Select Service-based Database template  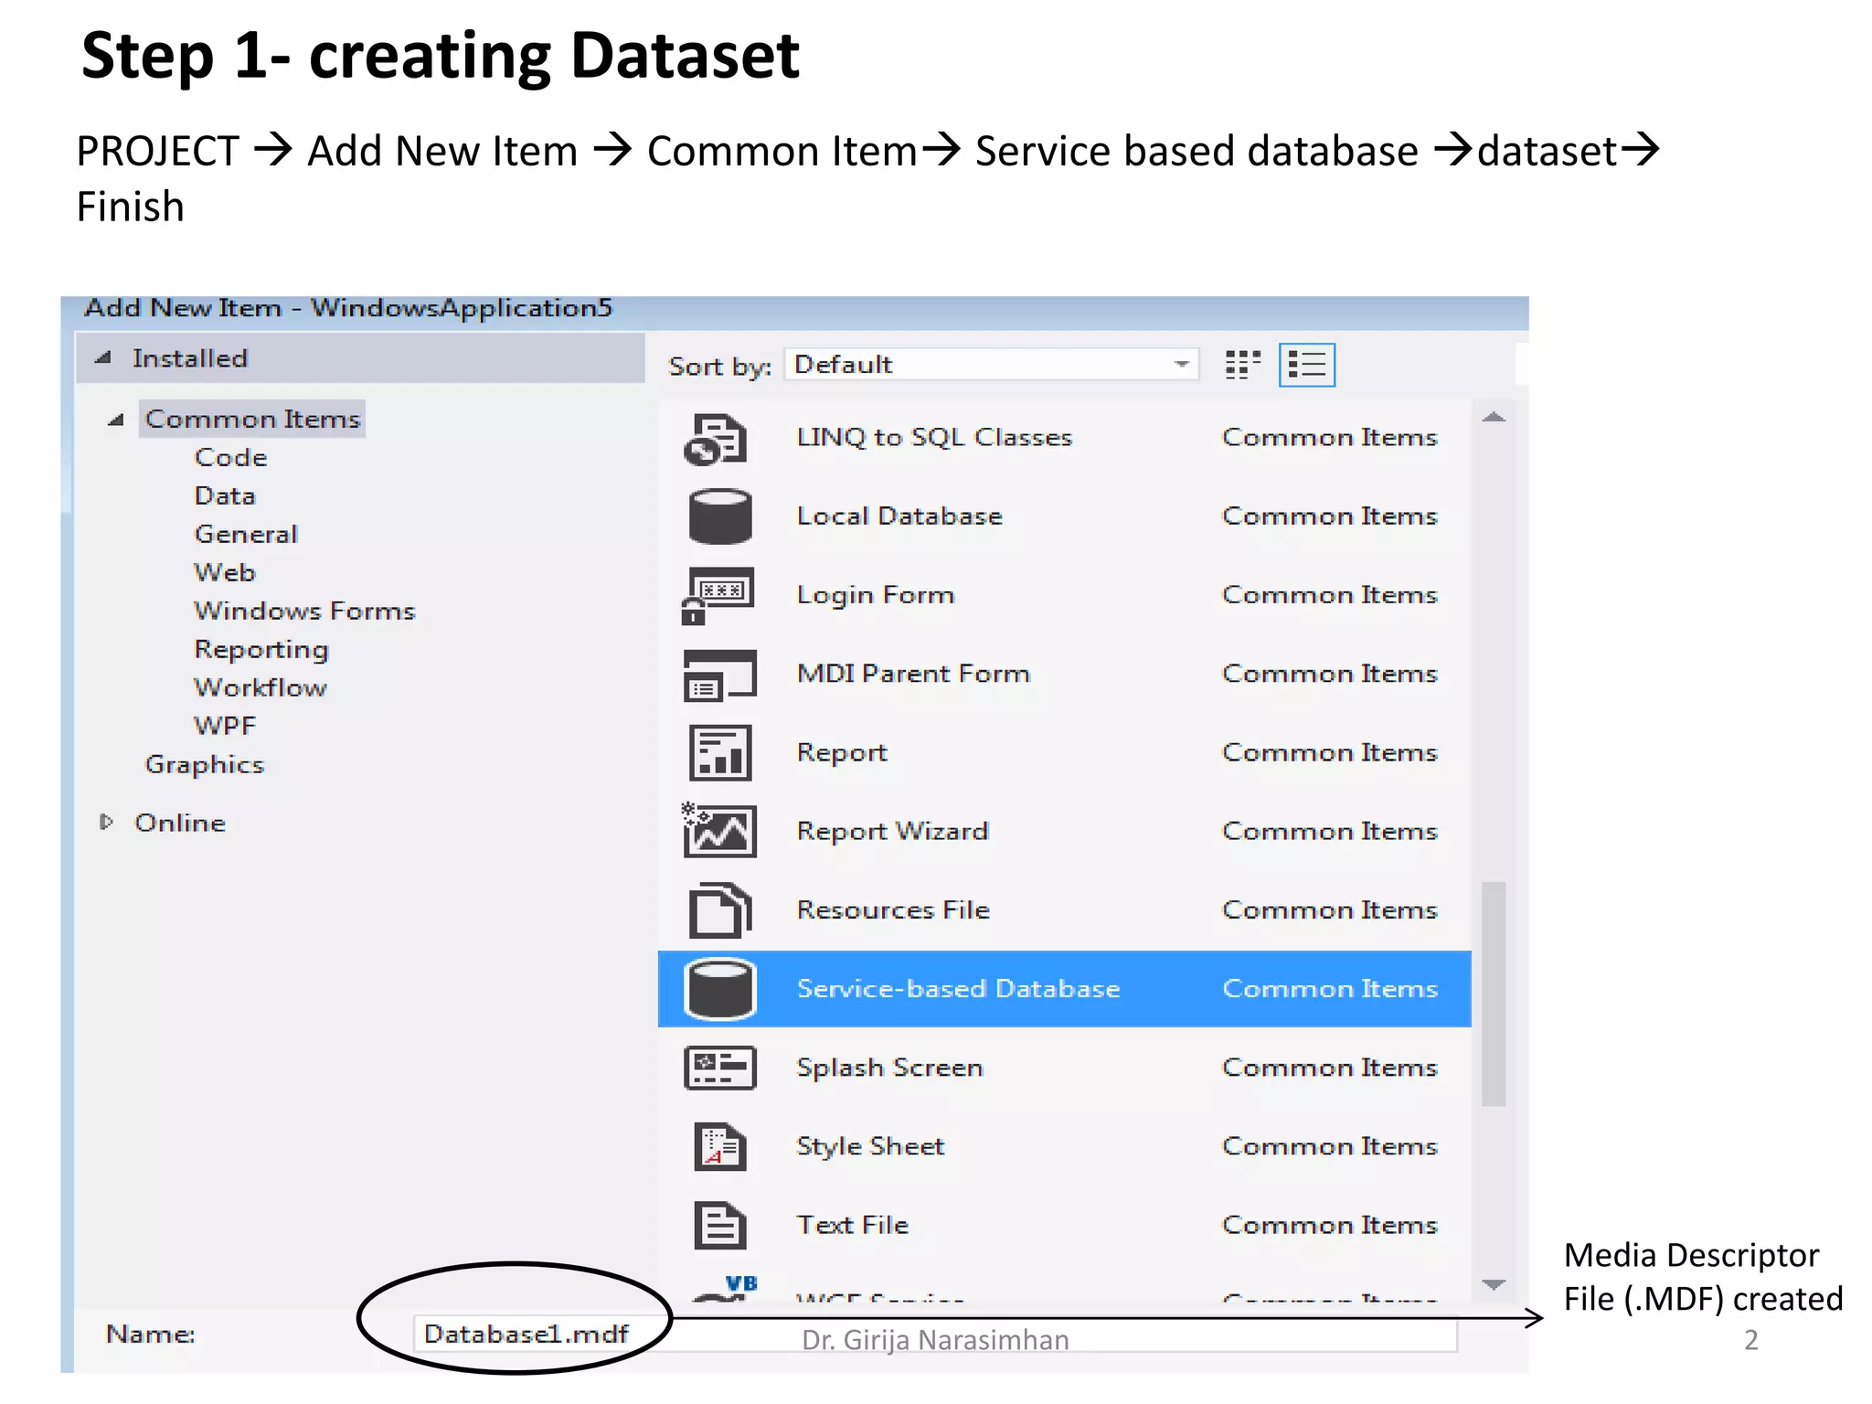click(x=957, y=988)
